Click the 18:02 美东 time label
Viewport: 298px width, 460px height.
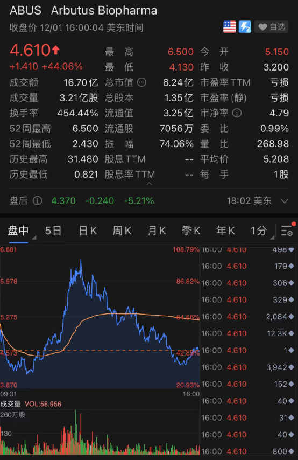click(x=249, y=201)
